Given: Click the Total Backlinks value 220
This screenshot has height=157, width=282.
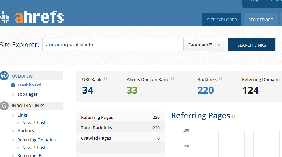Looking at the screenshot, I should pos(156,128).
